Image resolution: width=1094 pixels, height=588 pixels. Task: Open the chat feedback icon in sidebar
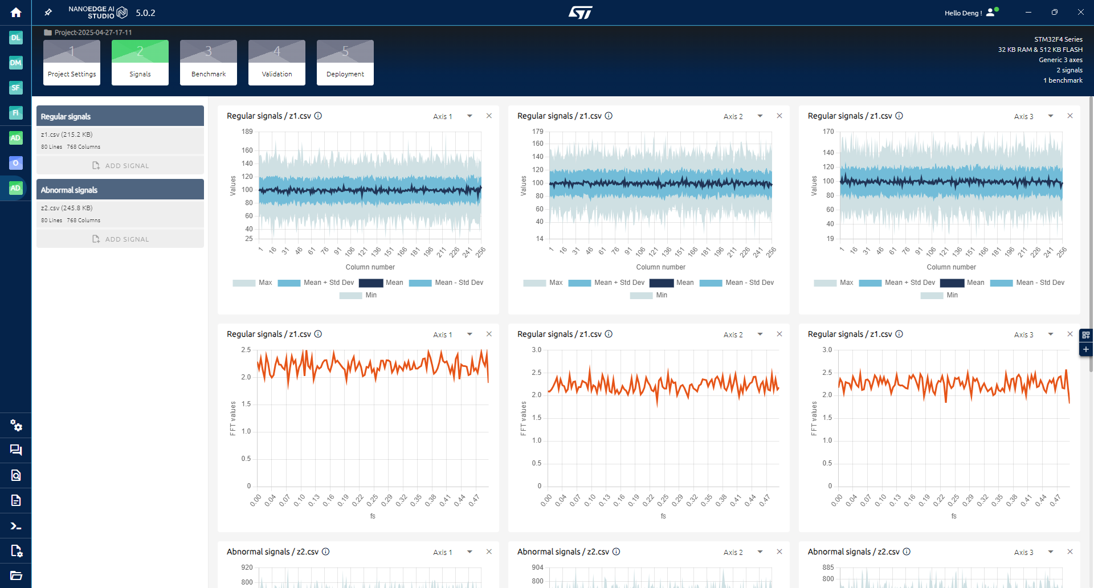[16, 450]
